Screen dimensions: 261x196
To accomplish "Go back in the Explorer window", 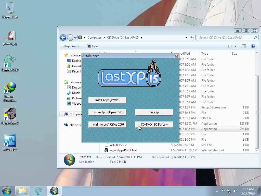I will click(63, 38).
